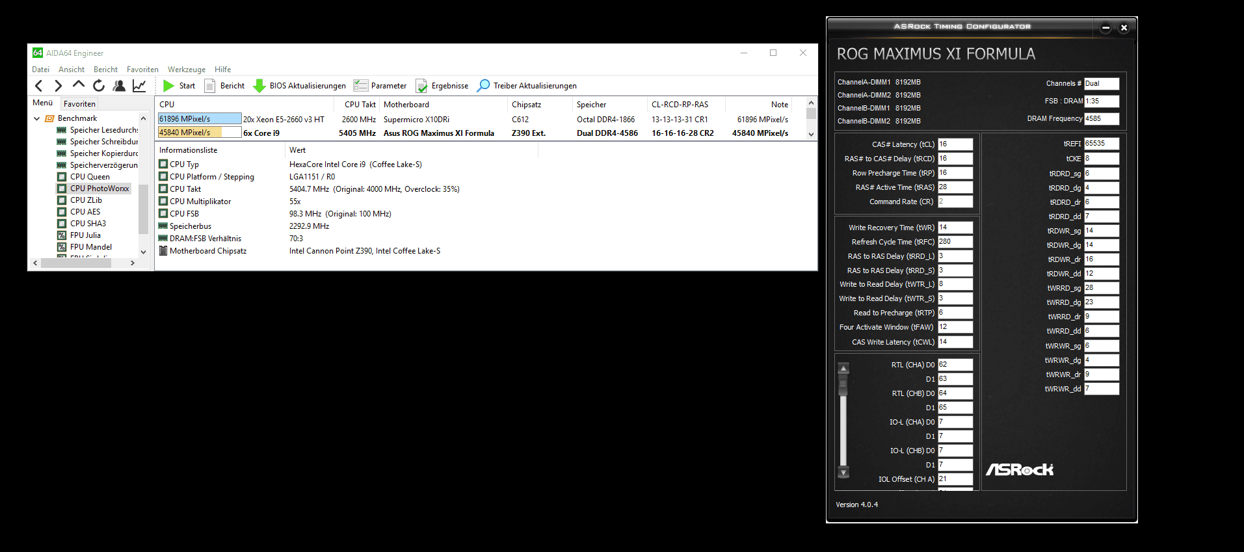The width and height of the screenshot is (1244, 552).
Task: Click the RAS# Active Time (tRAS) field
Action: coord(955,187)
